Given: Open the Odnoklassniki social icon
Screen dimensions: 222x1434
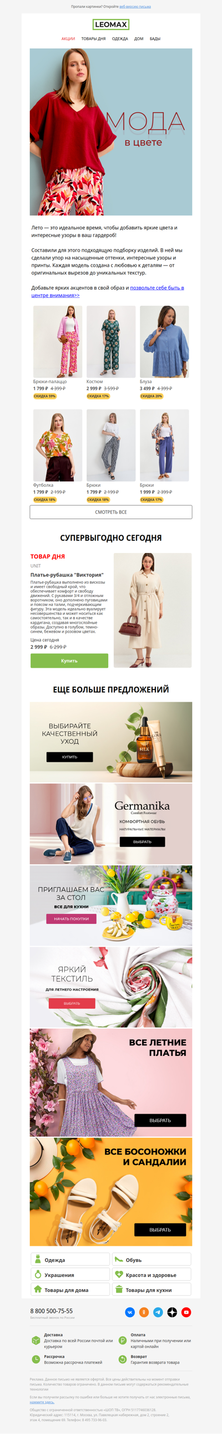Looking at the screenshot, I should 144,1313.
